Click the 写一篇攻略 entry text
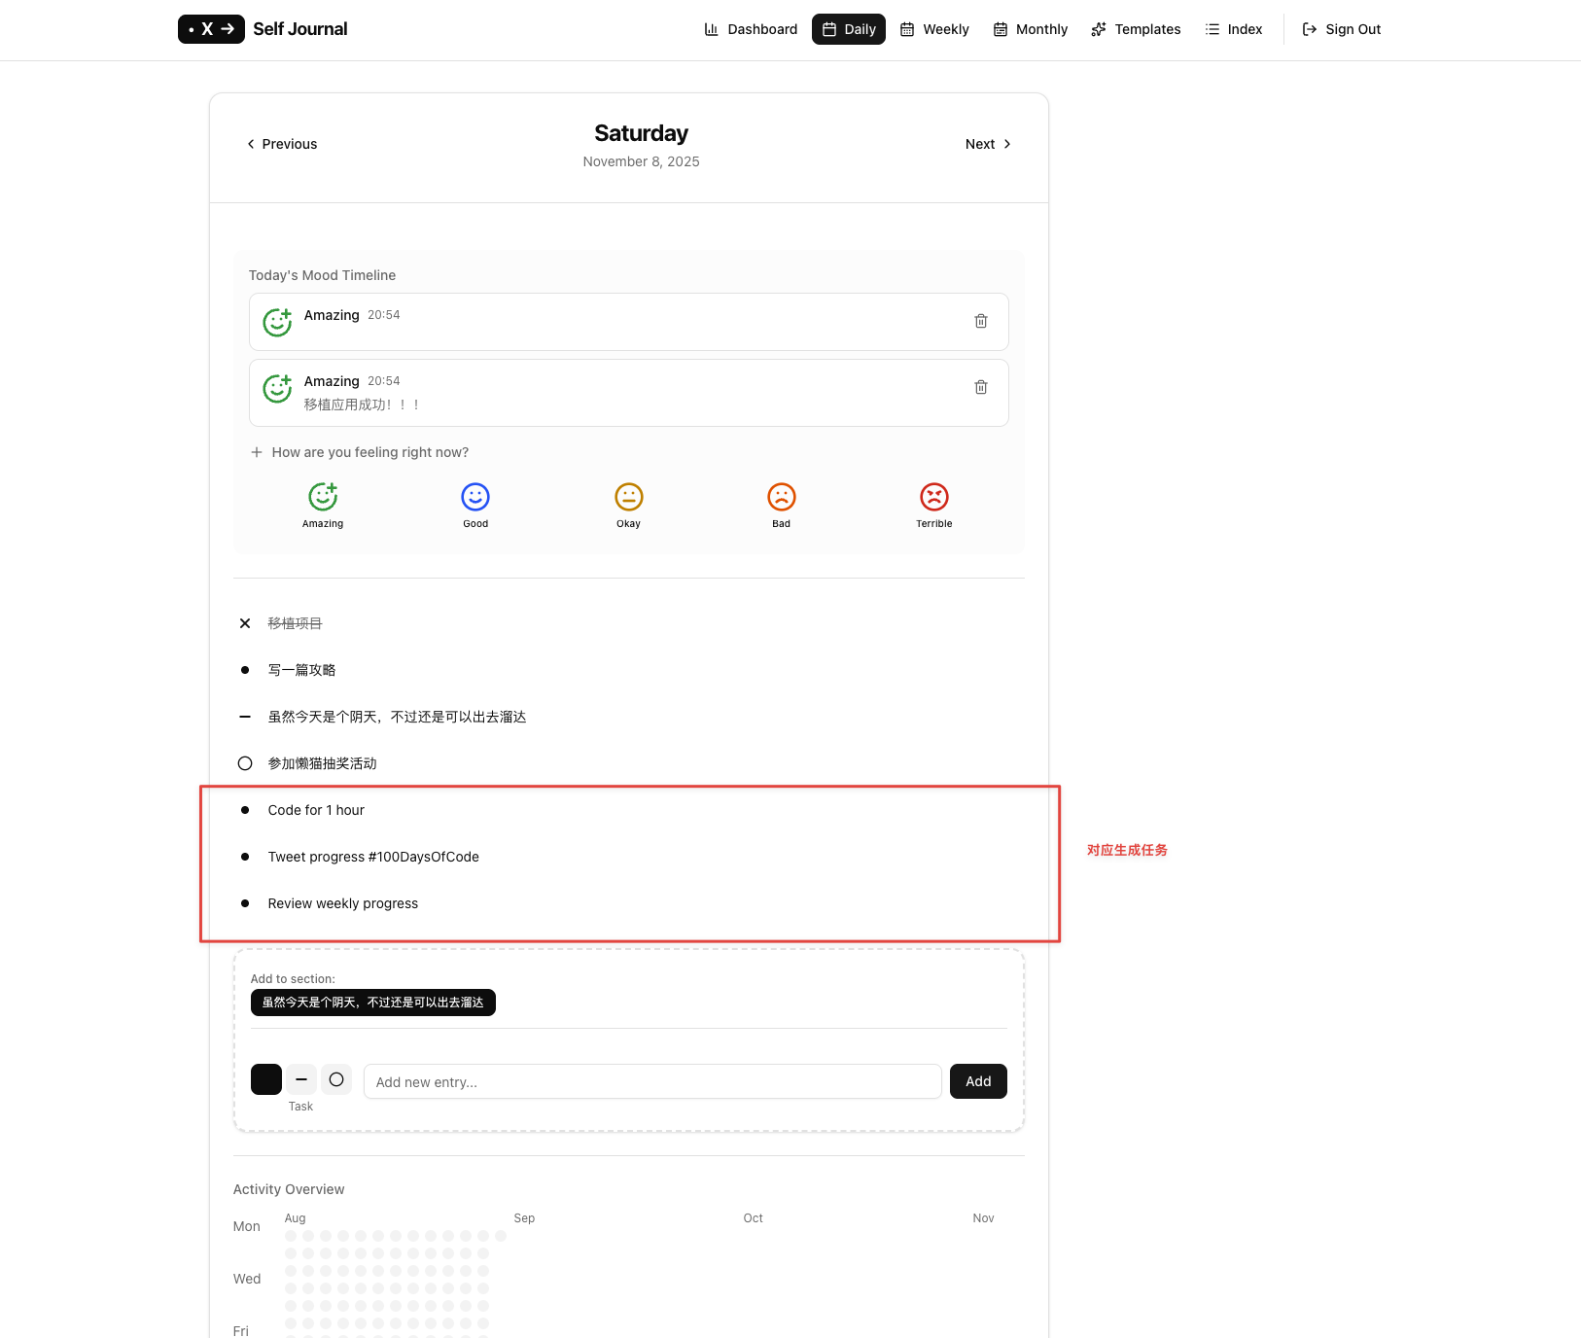 pos(301,670)
